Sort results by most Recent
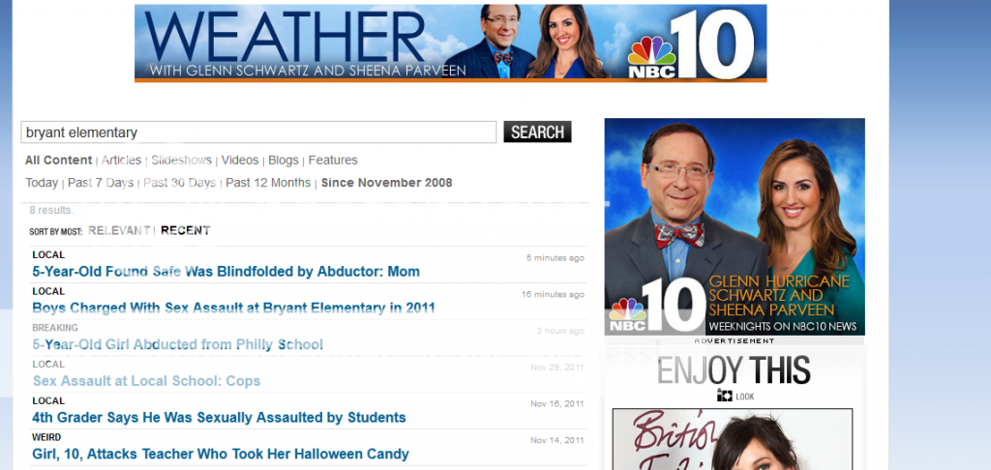 tap(186, 230)
